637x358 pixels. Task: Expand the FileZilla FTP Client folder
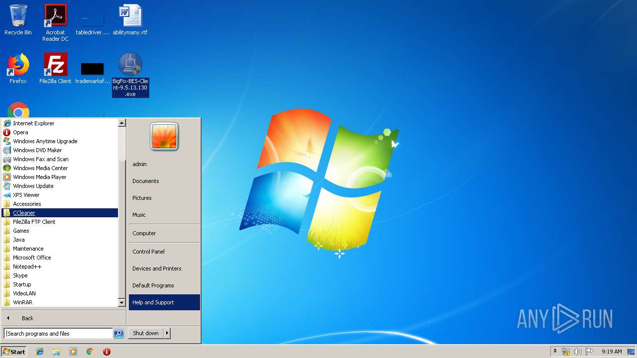[60, 222]
